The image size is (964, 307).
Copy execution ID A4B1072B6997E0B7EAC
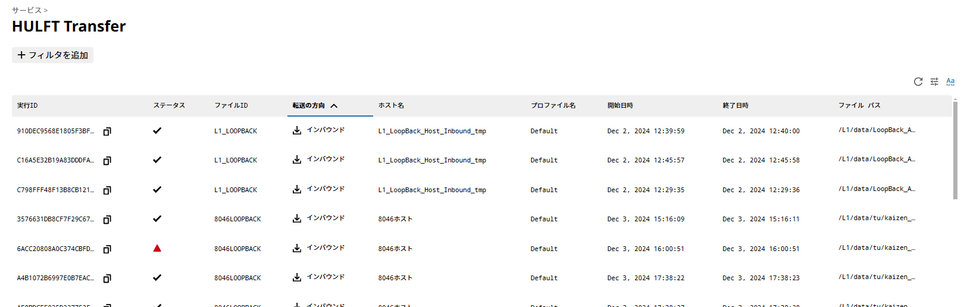click(107, 278)
